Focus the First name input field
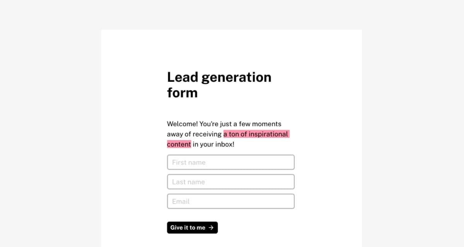 click(231, 162)
